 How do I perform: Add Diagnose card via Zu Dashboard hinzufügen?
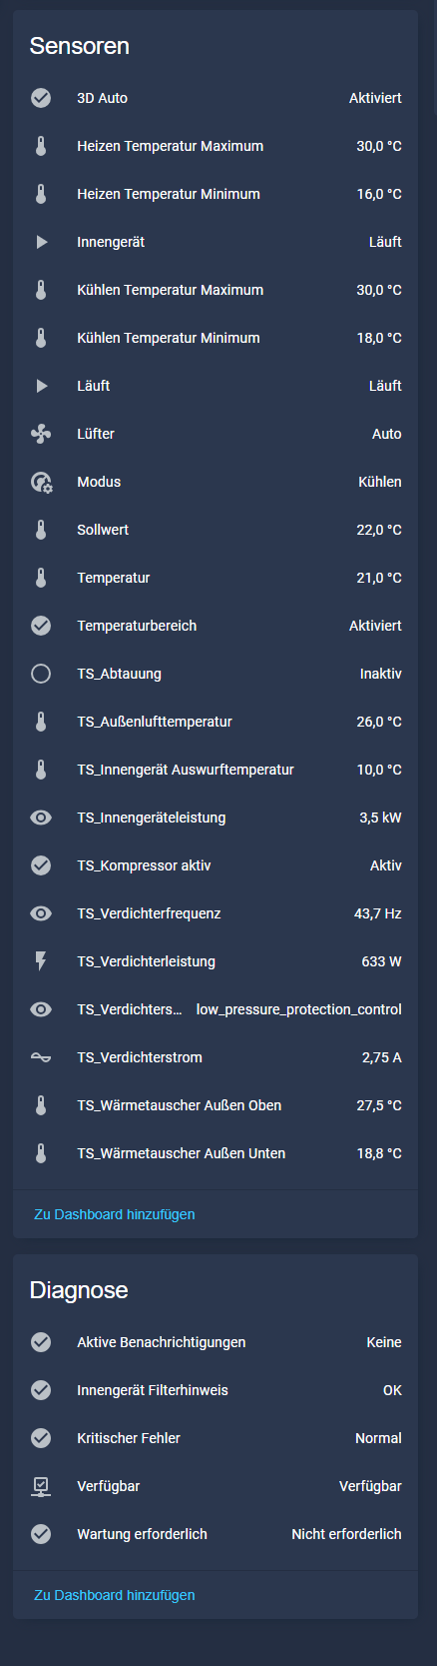click(115, 1595)
